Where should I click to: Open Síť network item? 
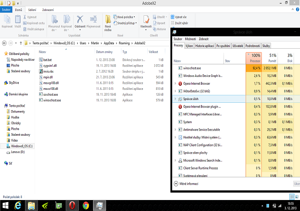10,164
